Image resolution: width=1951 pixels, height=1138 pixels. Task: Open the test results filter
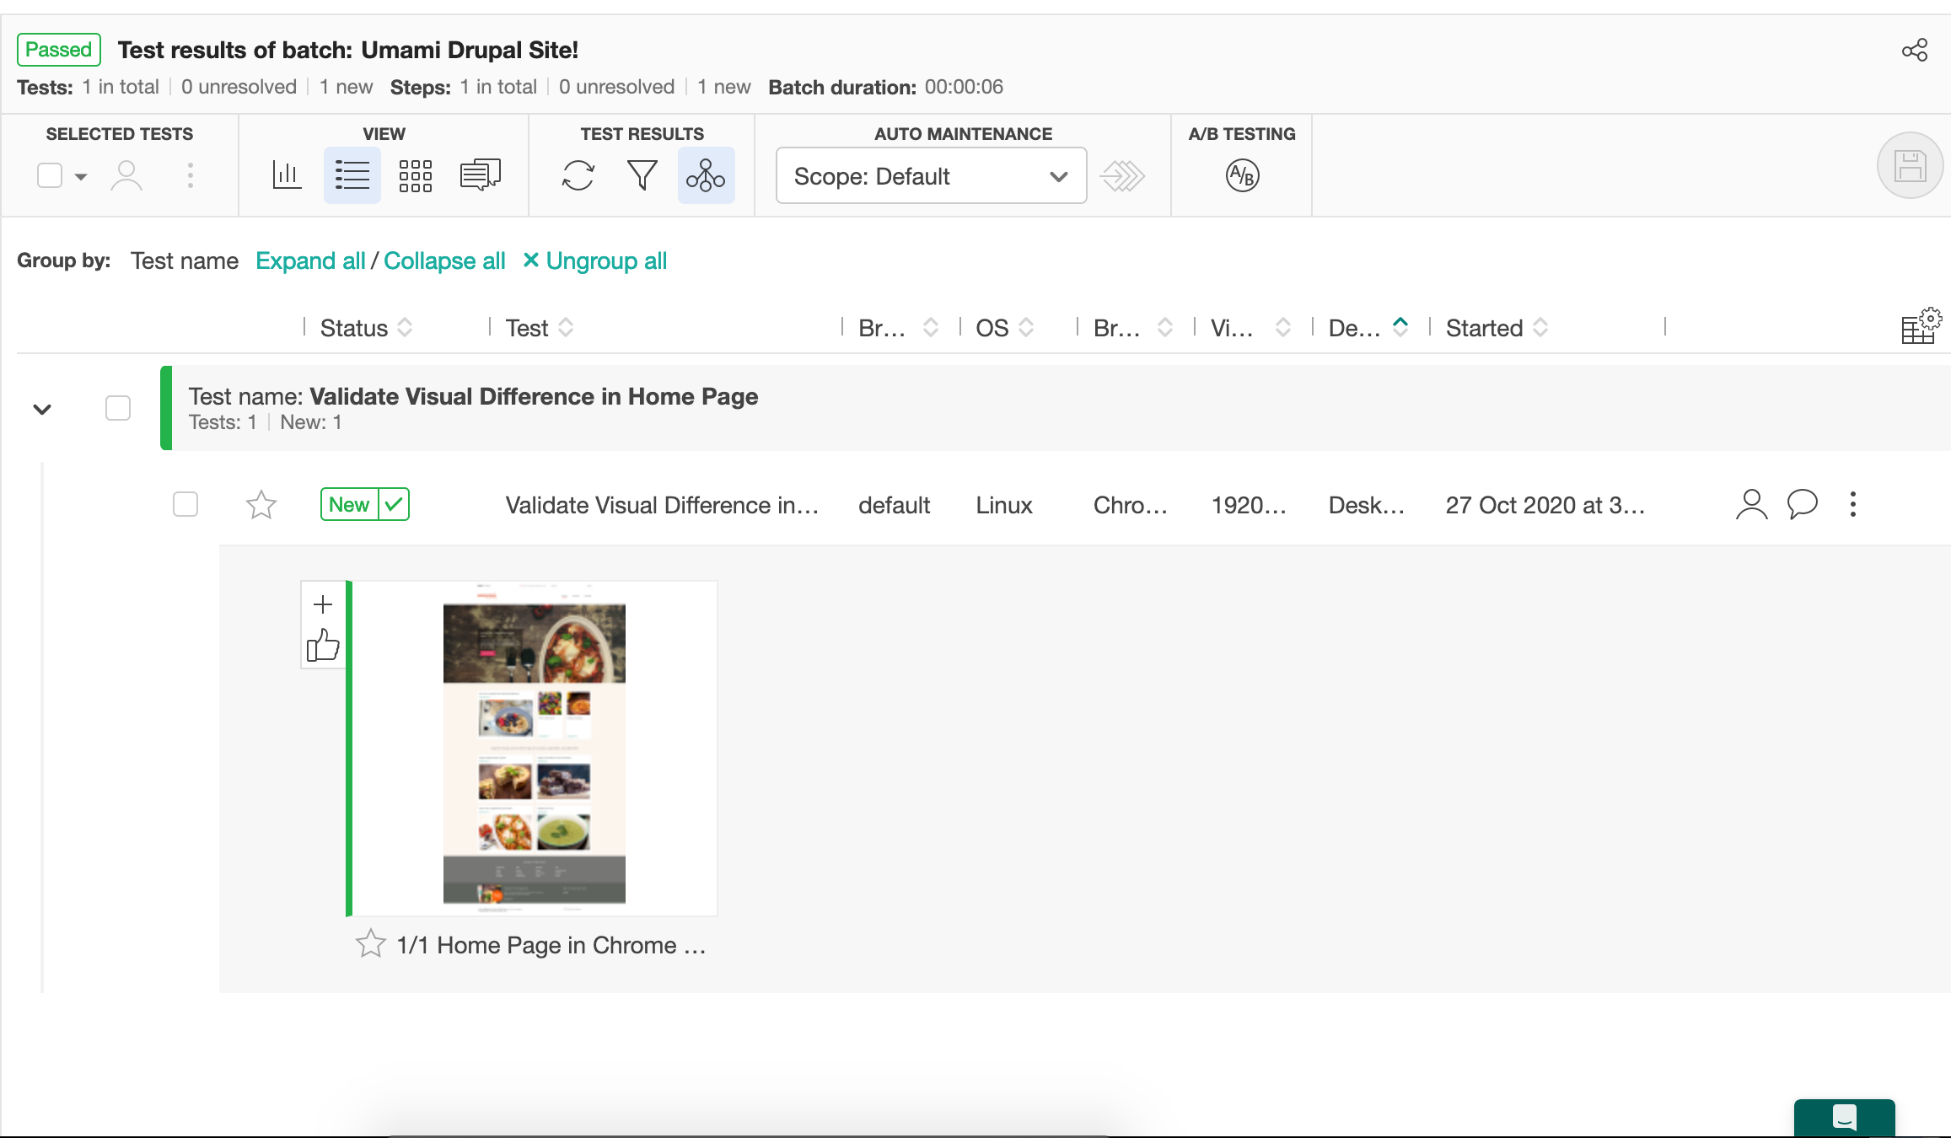pyautogui.click(x=642, y=175)
